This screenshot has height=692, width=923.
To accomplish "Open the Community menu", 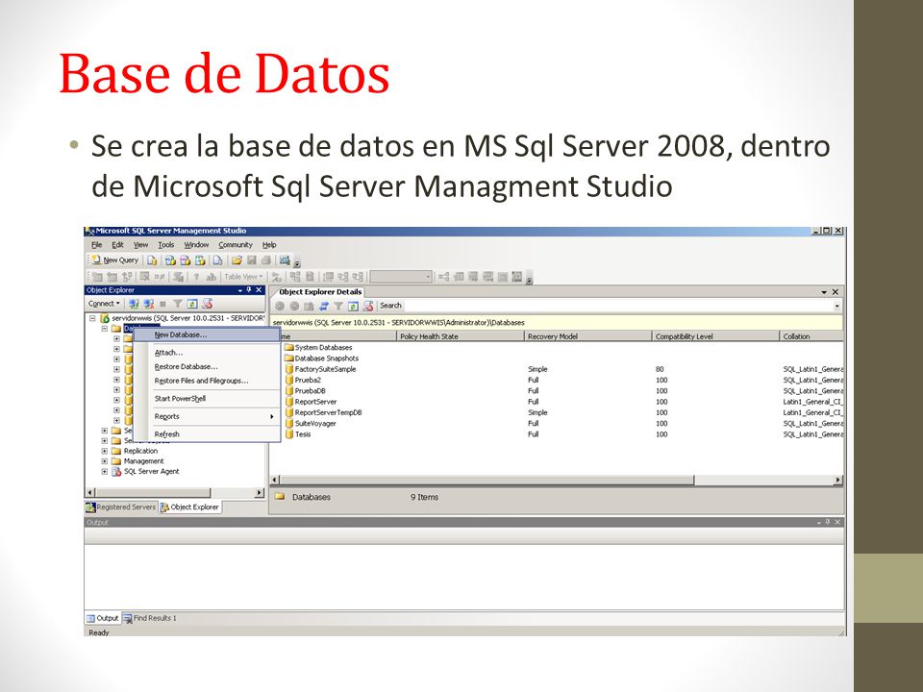I will 236,245.
